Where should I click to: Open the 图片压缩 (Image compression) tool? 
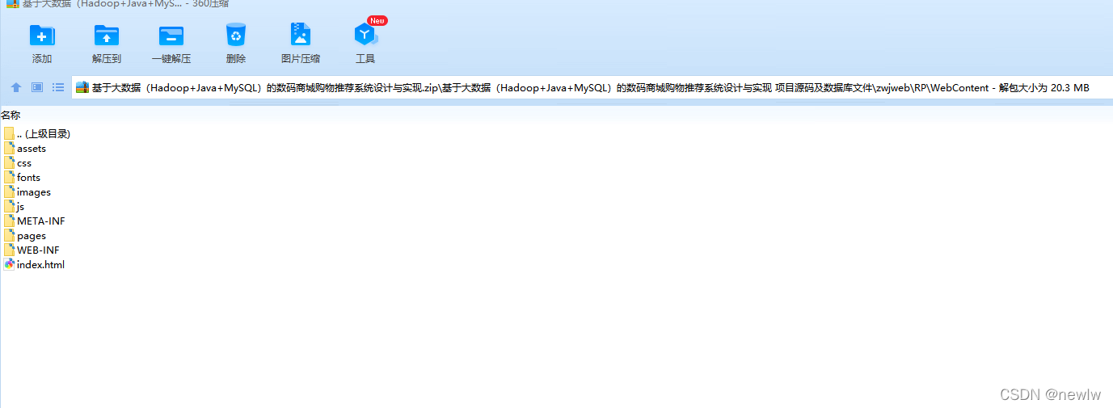pyautogui.click(x=301, y=35)
